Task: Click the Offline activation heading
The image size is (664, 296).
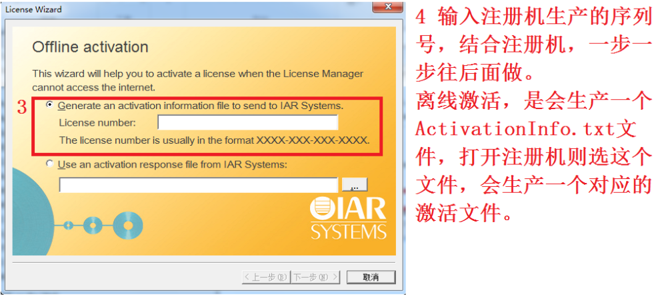Action: tap(90, 47)
